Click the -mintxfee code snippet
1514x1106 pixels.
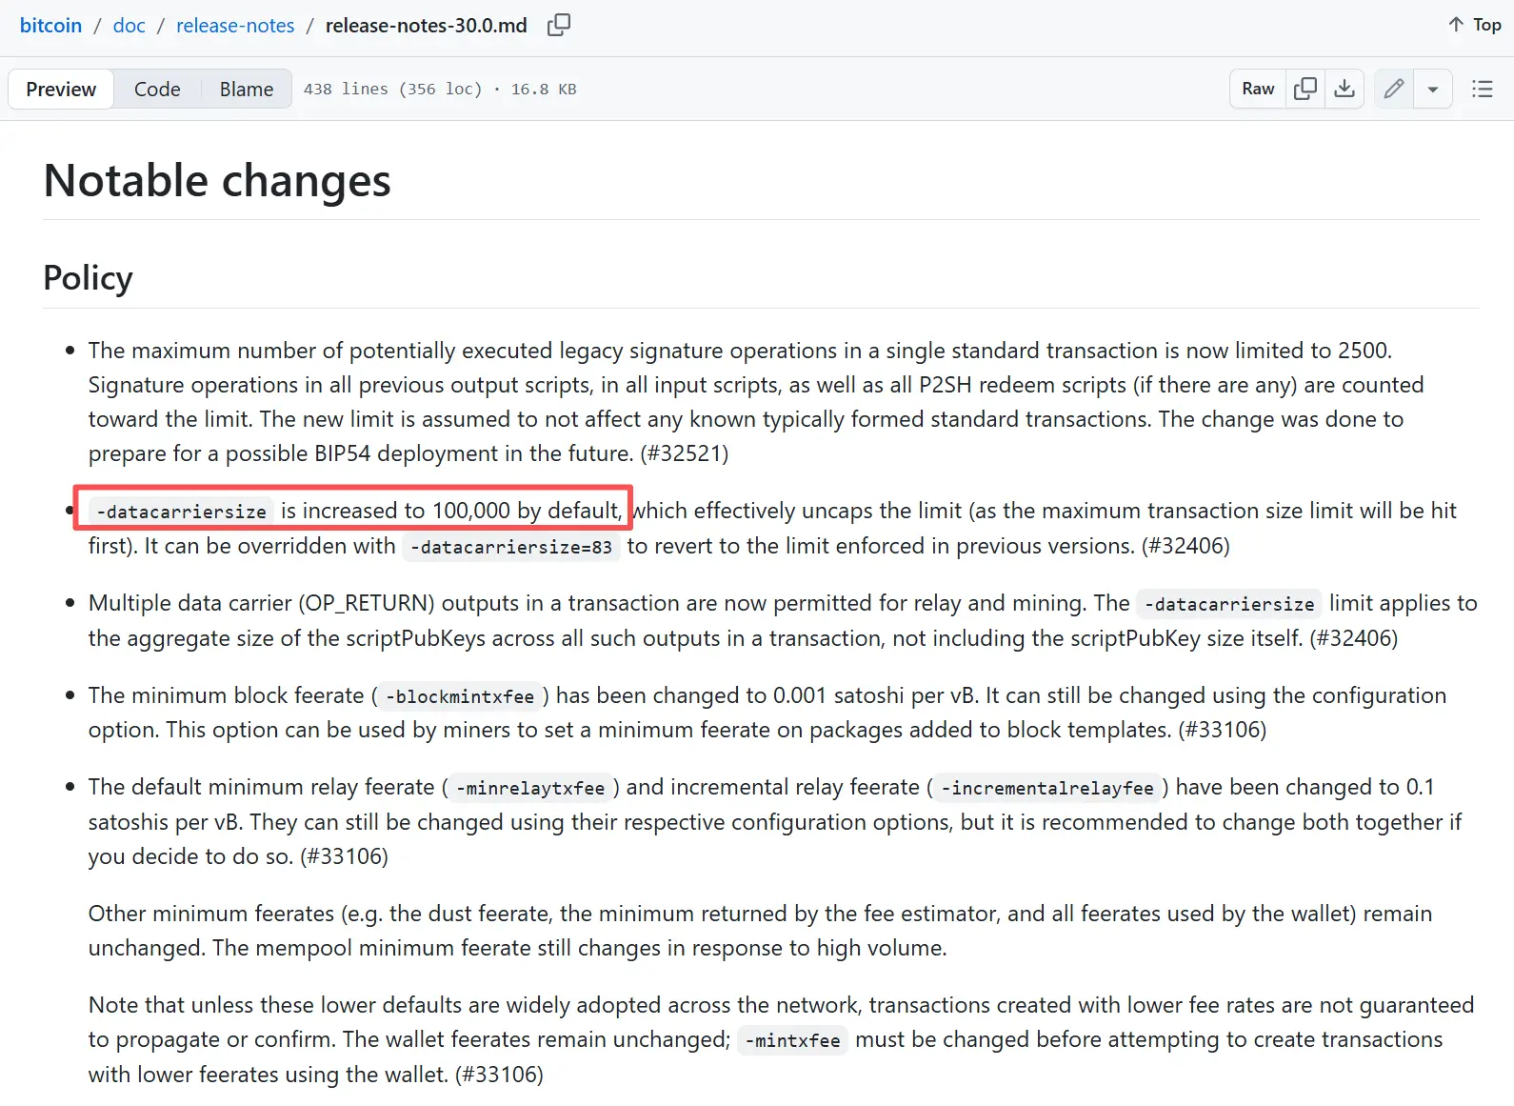[792, 1040]
